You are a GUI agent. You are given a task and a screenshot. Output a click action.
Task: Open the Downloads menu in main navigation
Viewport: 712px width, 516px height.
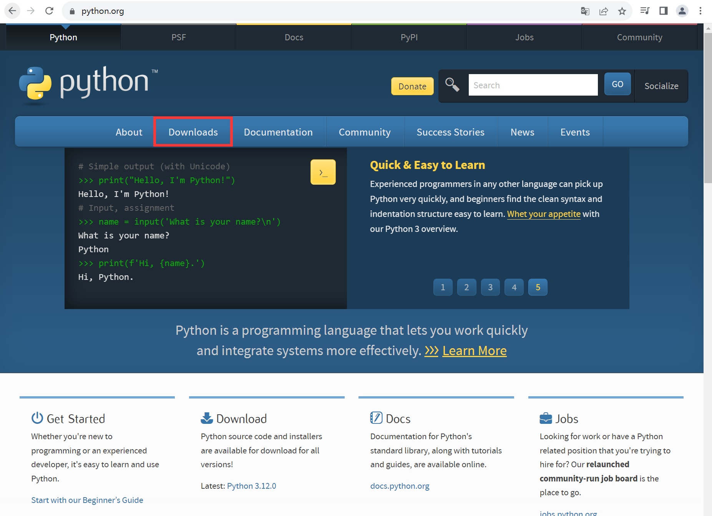193,132
